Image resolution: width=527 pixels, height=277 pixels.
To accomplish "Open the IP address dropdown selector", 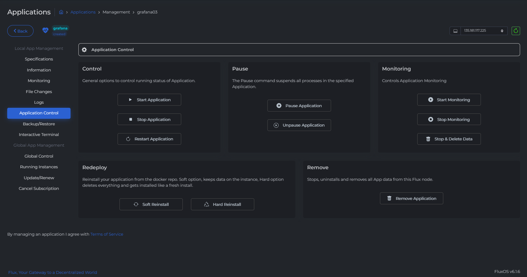I will (x=484, y=31).
